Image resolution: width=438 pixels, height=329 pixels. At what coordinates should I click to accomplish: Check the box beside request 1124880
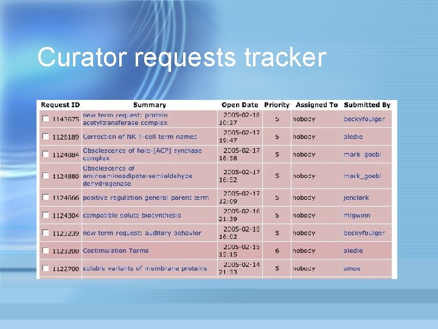46,175
